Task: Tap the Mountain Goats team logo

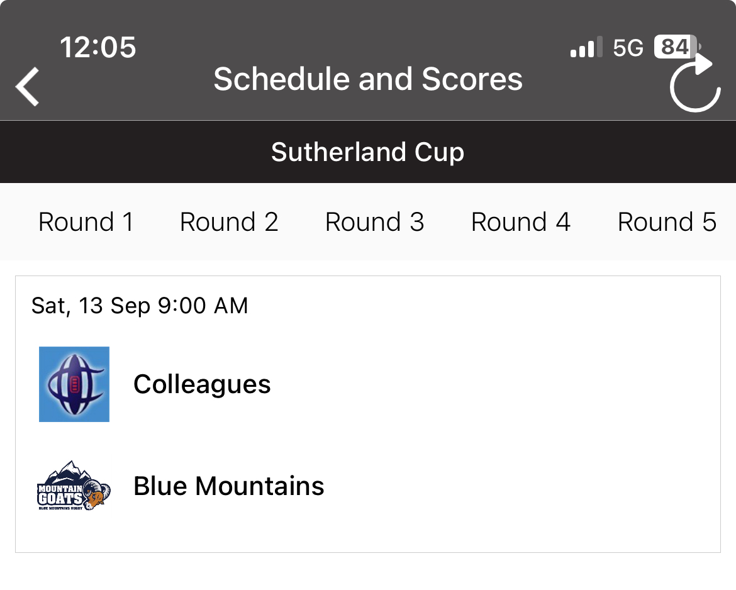Action: [x=74, y=486]
